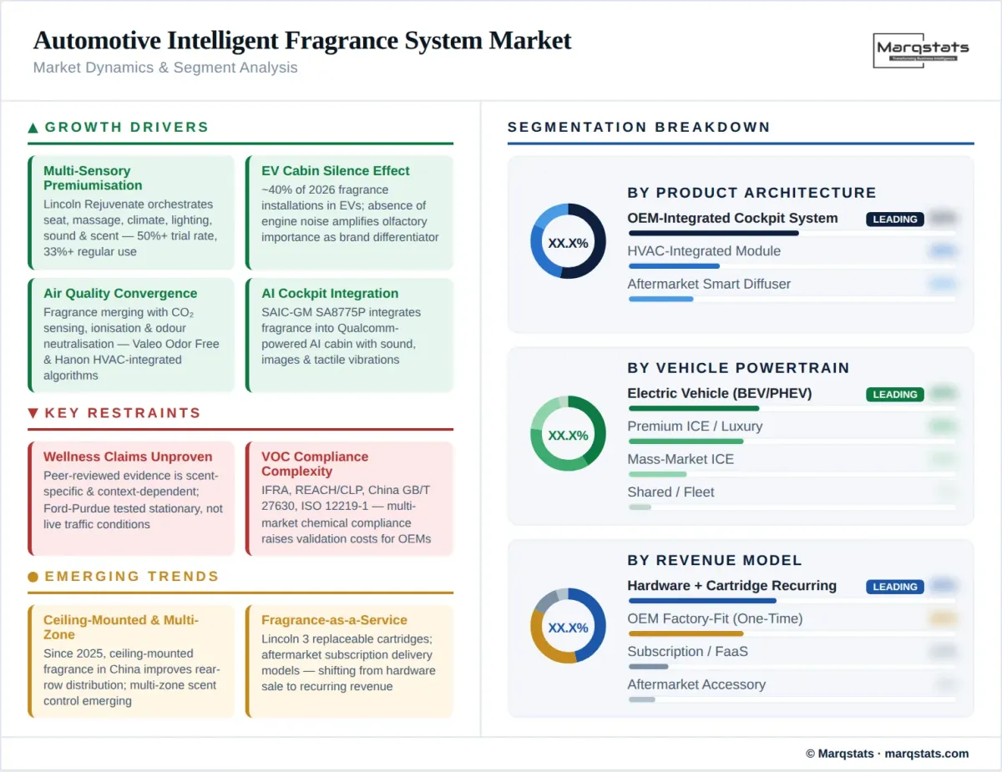Click the IFRA, REACH/CLP compliance description text

click(x=347, y=515)
